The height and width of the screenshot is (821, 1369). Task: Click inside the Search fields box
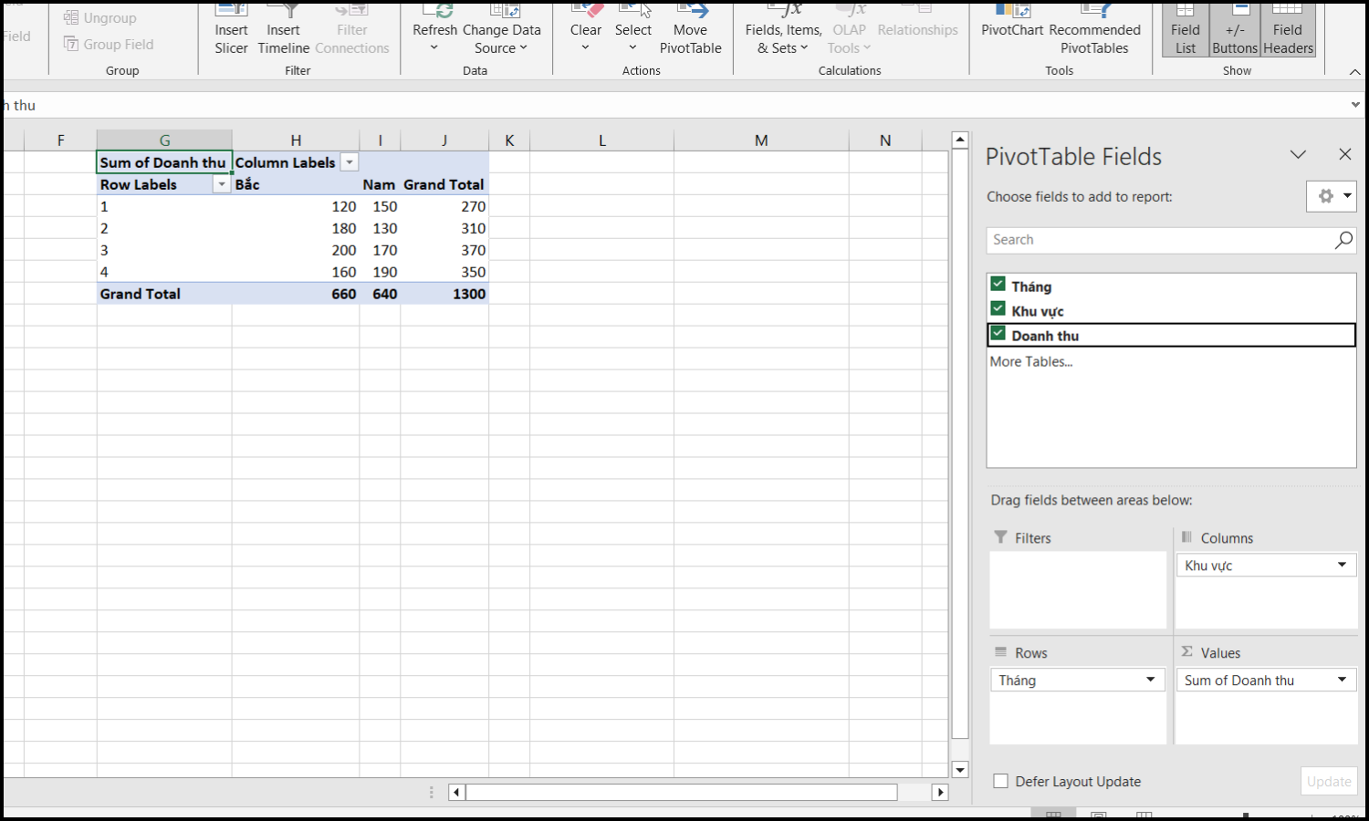(x=1159, y=239)
